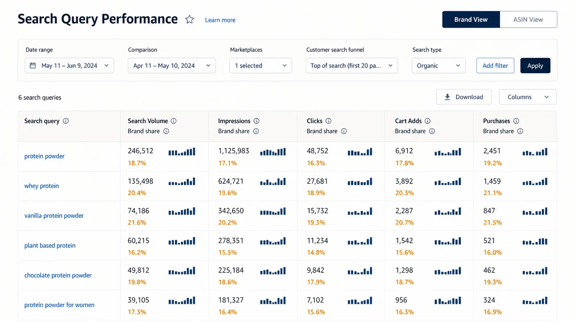Click the 39,105 search volume value

tap(138, 300)
